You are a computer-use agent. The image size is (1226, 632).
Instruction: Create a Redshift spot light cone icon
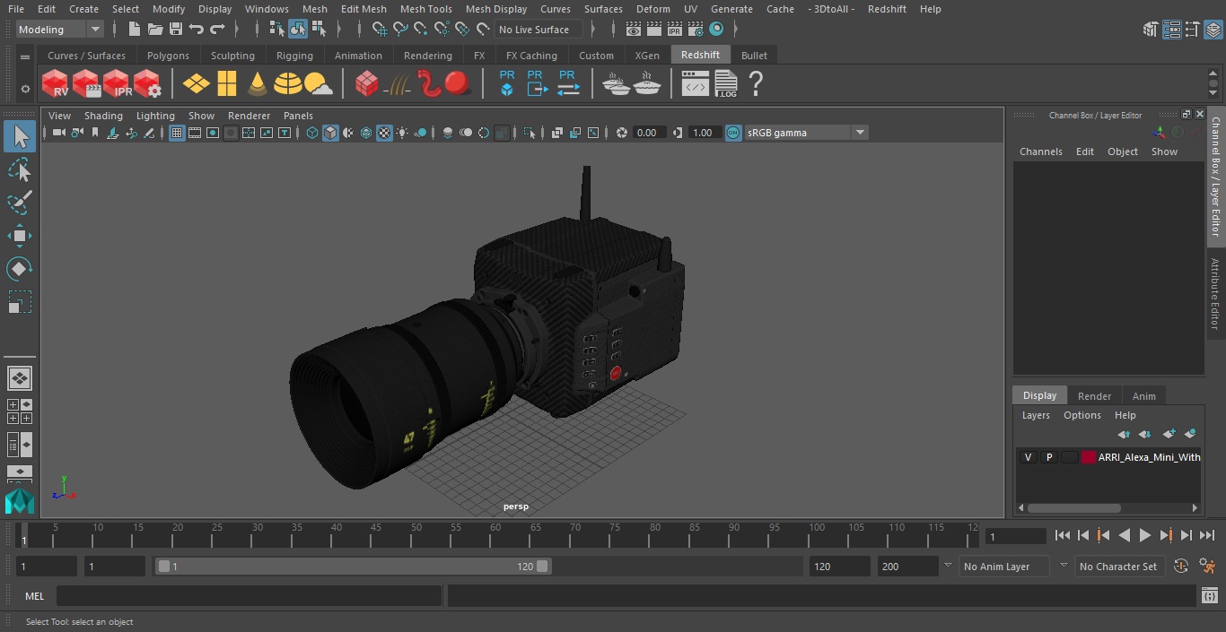coord(258,84)
